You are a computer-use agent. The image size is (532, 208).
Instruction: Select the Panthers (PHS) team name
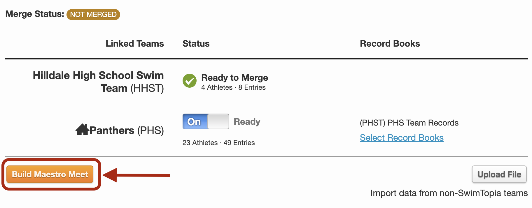(127, 131)
